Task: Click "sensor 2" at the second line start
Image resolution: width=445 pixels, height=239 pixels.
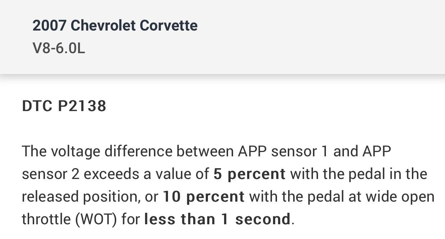Action: point(50,174)
